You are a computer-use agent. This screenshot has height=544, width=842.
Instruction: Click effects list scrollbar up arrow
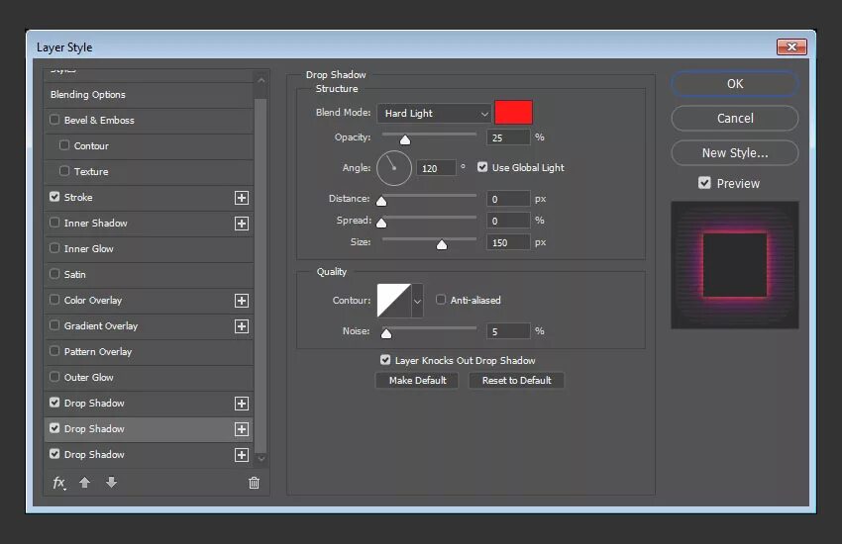pyautogui.click(x=261, y=80)
